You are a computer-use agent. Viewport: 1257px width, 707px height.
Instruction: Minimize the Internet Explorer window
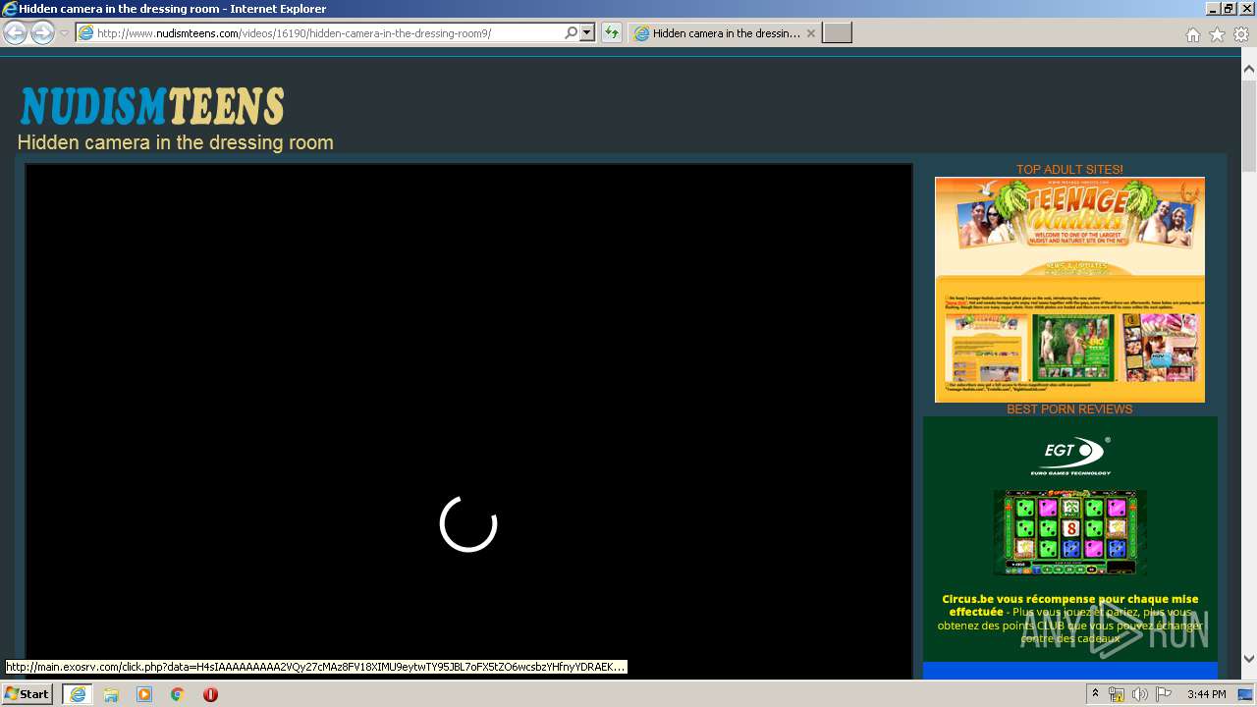coord(1213,9)
